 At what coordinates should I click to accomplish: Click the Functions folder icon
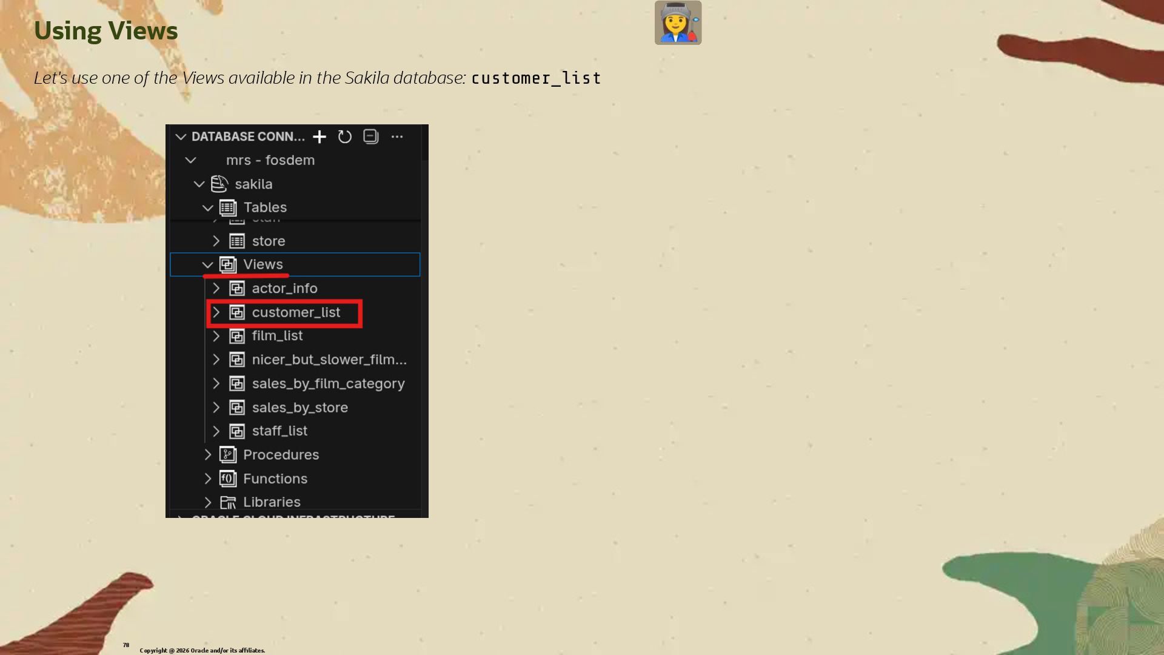tap(228, 479)
